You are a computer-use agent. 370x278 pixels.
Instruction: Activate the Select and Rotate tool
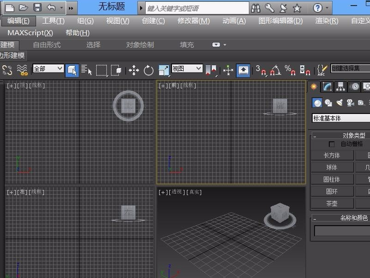pyautogui.click(x=148, y=70)
